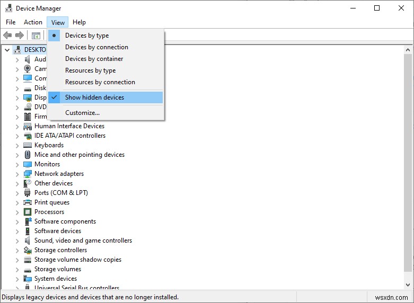Select Devices by container view
The height and width of the screenshot is (303, 414).
(105, 59)
